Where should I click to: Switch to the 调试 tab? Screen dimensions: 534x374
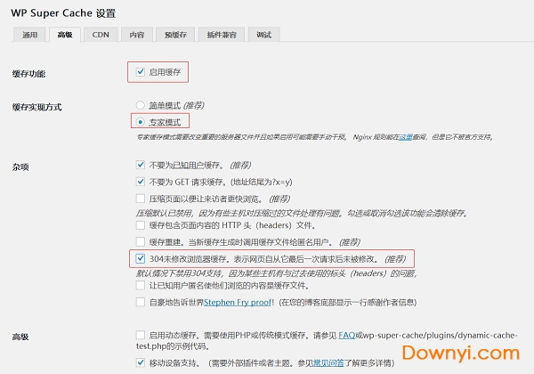264,35
